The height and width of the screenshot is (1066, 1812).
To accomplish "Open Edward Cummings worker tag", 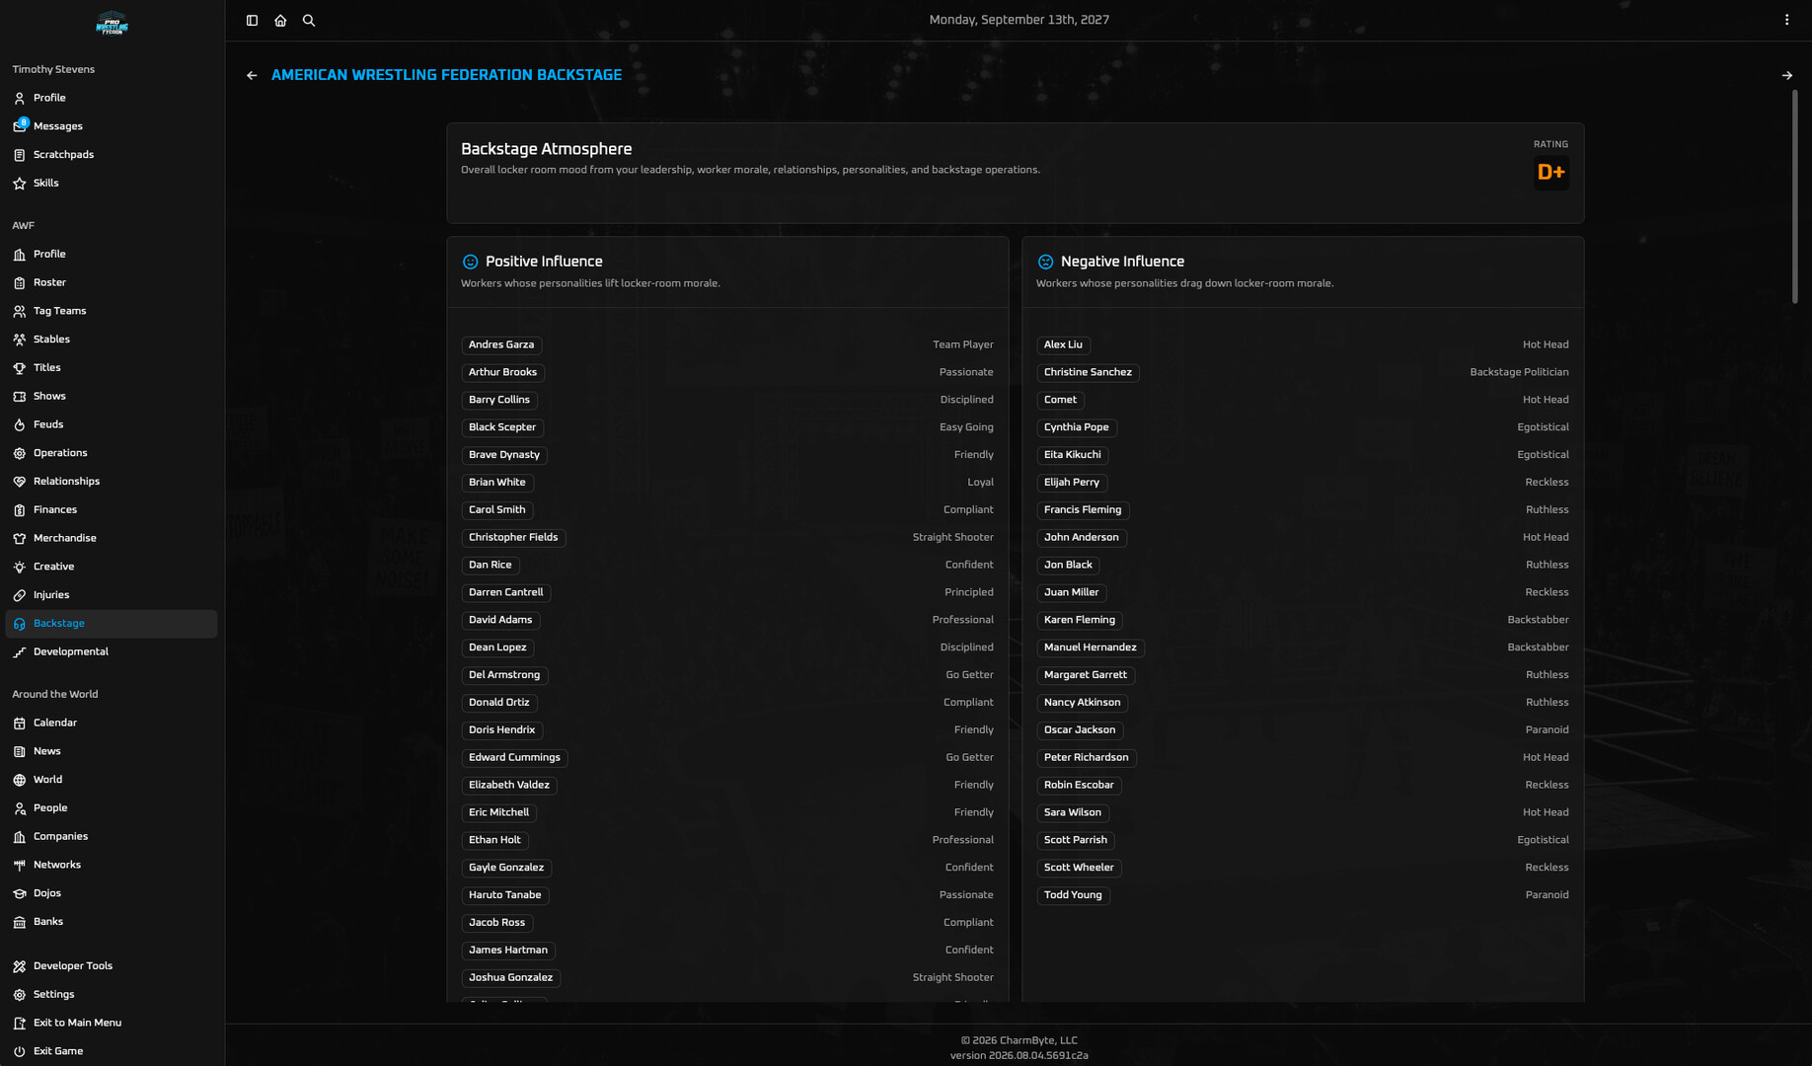I will point(514,758).
